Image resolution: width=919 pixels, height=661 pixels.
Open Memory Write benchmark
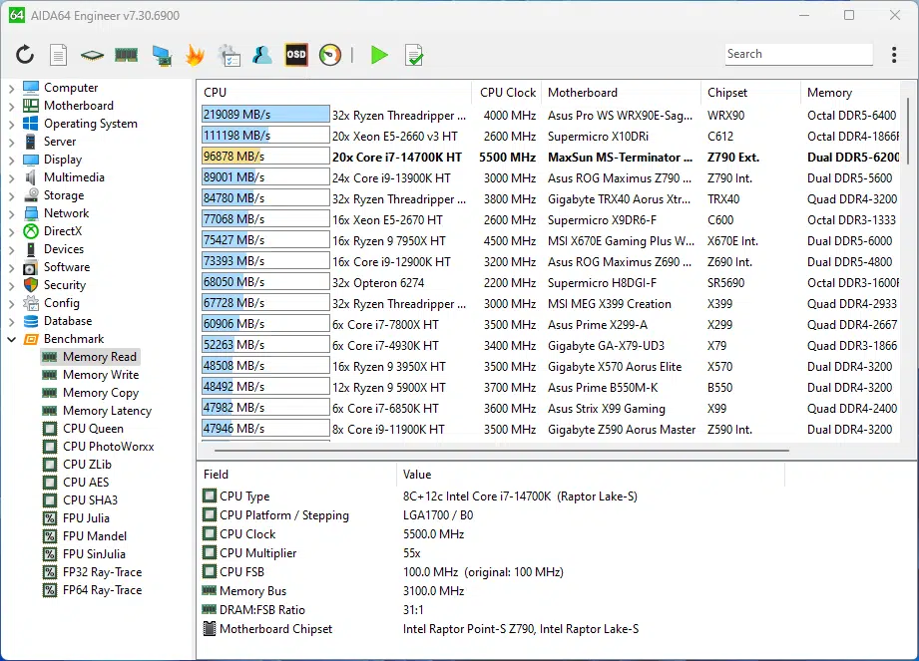[x=101, y=375]
